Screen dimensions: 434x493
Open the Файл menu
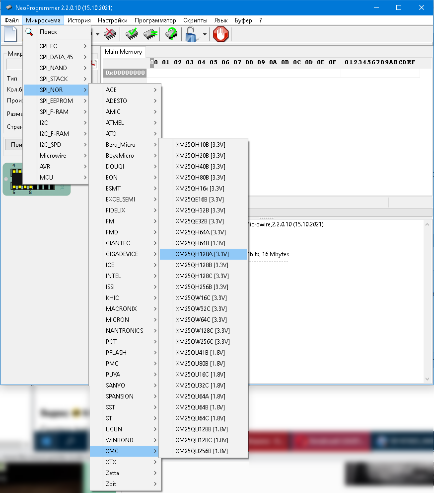click(11, 20)
